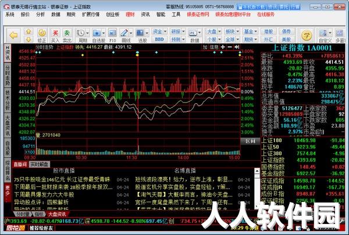Click the 美股 button
This screenshot has height=235, width=349.
[x=286, y=39]
